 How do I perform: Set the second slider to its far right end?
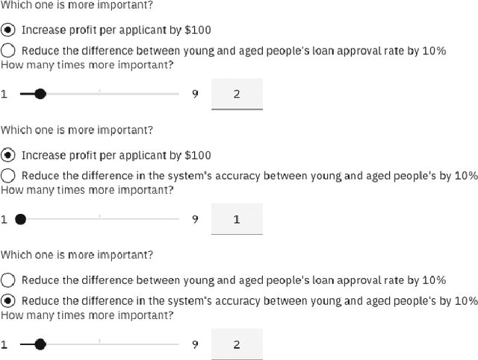[x=179, y=219]
